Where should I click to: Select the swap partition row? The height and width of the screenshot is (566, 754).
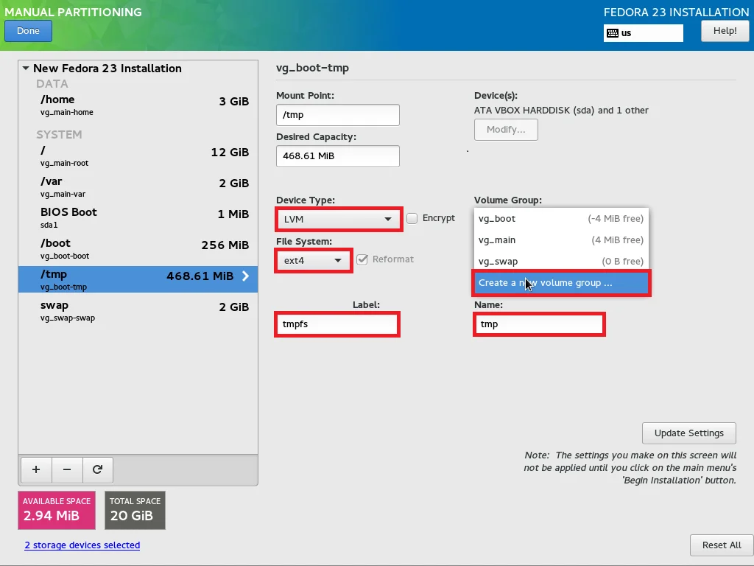pos(138,310)
